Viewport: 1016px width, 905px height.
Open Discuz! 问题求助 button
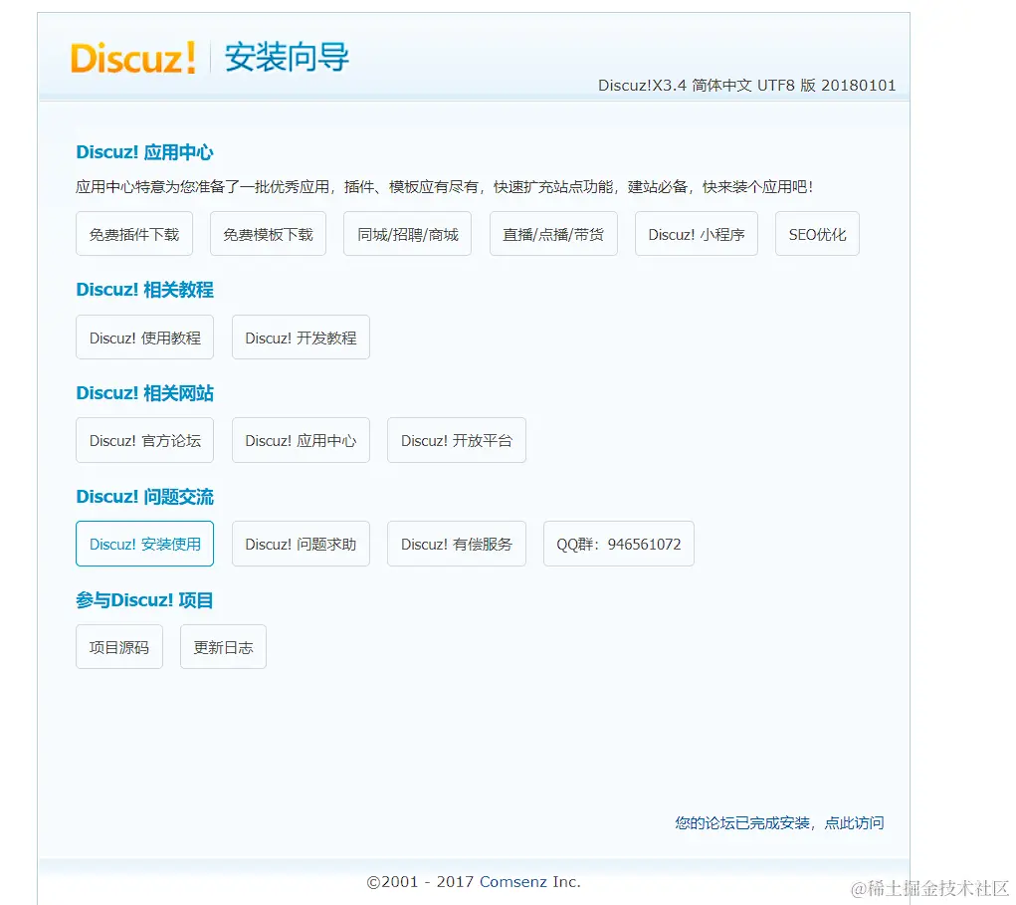coord(301,544)
